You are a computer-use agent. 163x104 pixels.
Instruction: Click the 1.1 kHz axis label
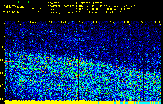(2, 34)
